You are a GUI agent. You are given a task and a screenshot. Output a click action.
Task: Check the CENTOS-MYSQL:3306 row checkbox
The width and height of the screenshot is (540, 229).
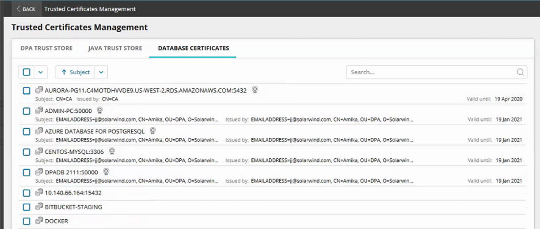(27, 152)
